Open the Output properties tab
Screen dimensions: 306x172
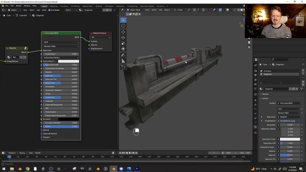(255, 75)
